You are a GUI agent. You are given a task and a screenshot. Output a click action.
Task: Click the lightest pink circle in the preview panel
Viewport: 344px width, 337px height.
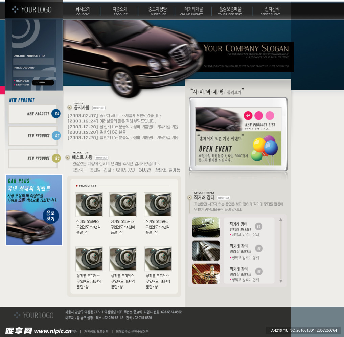pyautogui.click(x=270, y=116)
